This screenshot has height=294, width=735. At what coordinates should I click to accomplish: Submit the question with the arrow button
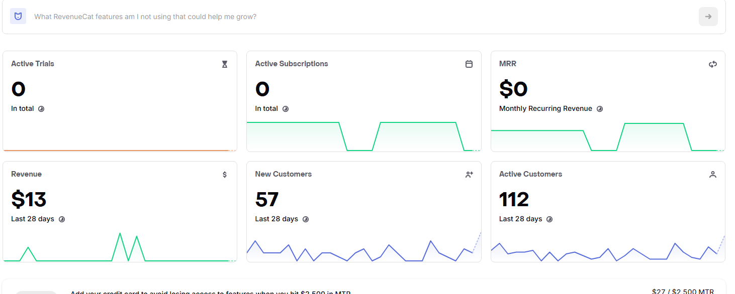click(708, 17)
